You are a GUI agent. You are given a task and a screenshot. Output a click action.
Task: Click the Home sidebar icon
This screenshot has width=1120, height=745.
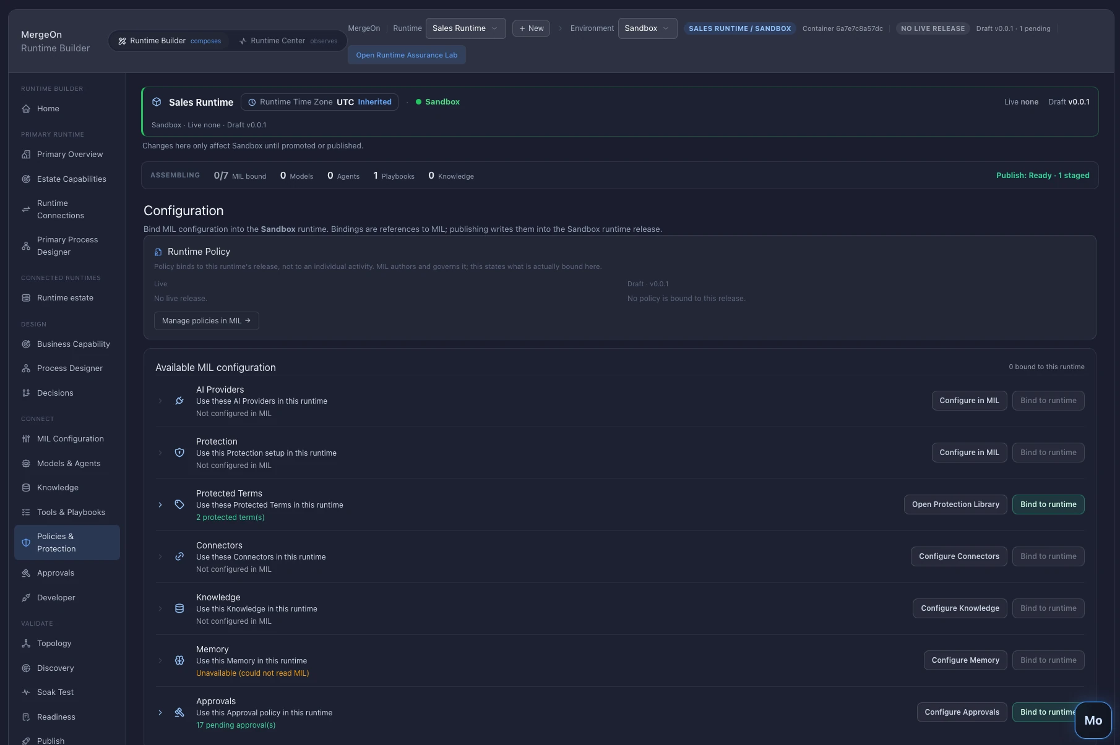coord(26,109)
